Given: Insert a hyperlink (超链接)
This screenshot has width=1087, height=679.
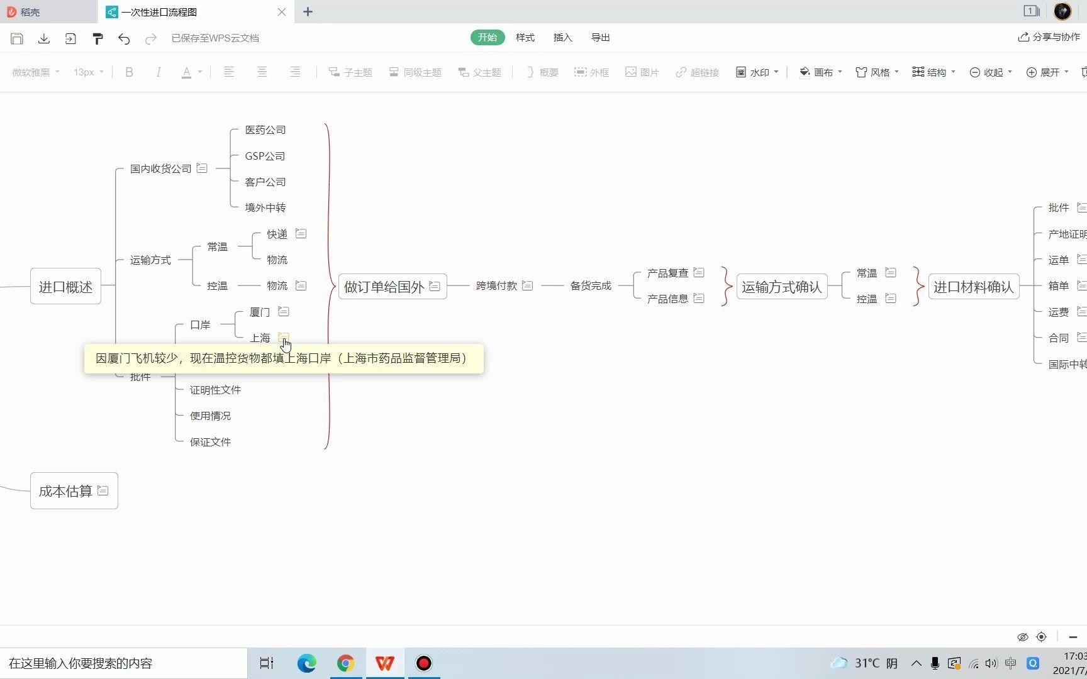Looking at the screenshot, I should click(x=697, y=72).
